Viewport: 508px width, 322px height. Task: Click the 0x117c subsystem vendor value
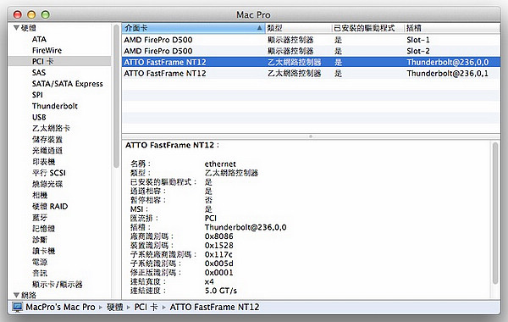tap(218, 254)
